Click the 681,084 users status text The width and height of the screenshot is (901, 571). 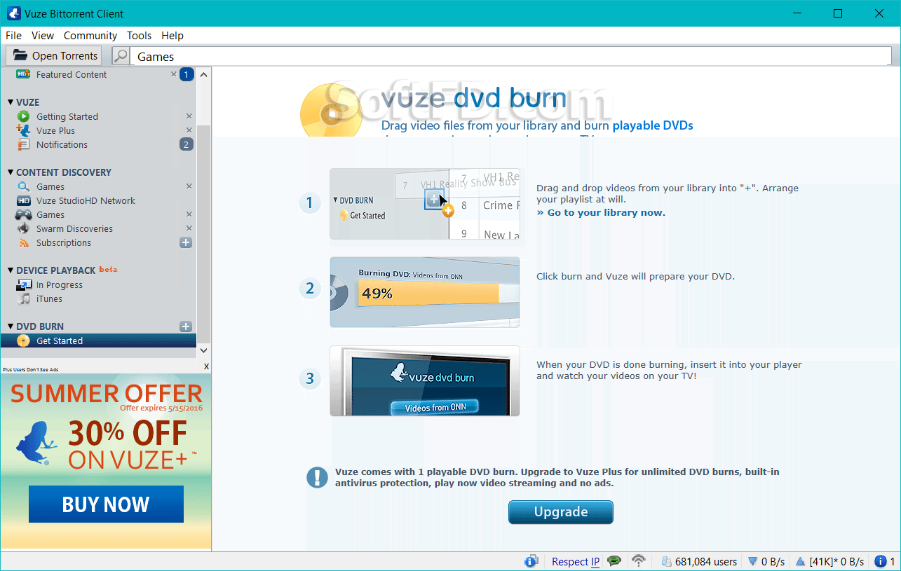tap(706, 561)
